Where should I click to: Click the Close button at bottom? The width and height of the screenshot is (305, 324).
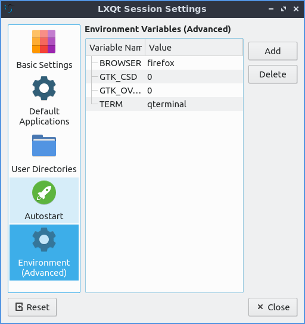click(x=273, y=307)
